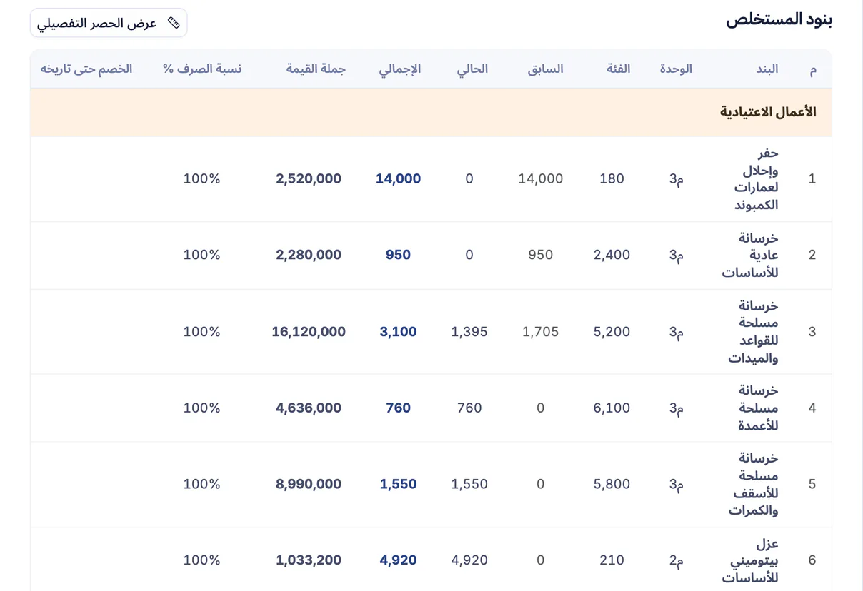This screenshot has width=863, height=591.
Task: Click the الخصم حتى تاريخه column header
Action: tap(86, 69)
